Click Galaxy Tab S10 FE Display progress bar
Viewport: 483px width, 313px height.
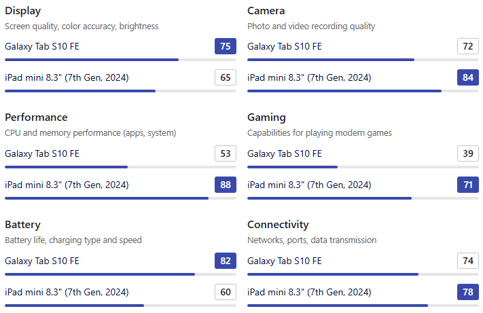pos(120,60)
